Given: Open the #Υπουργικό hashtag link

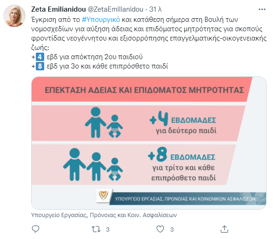Looking at the screenshot, I should click(101, 20).
